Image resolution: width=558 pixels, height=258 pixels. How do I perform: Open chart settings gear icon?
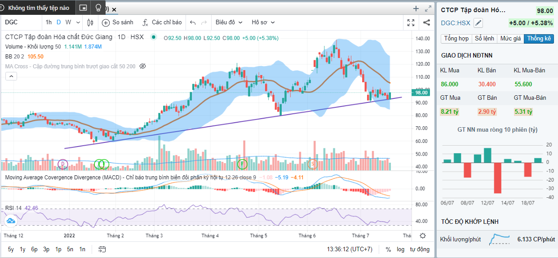click(423, 236)
